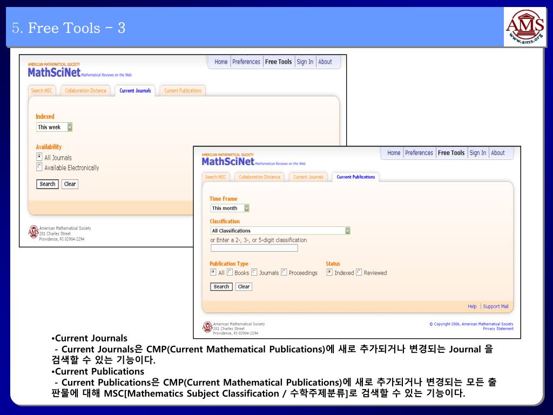Viewport: 553px width, 415px height.
Task: Click AMS footer logo in Current Journals window
Action: pyautogui.click(x=33, y=232)
